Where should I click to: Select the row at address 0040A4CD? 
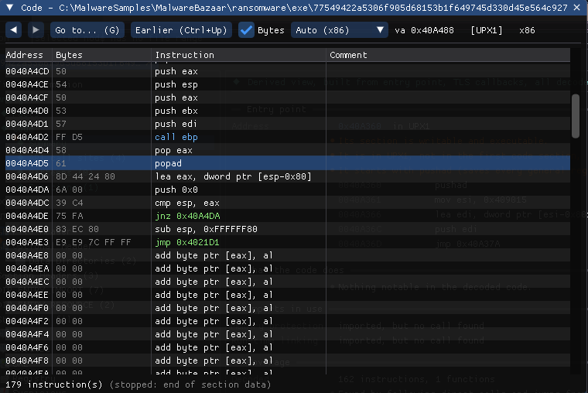point(288,71)
